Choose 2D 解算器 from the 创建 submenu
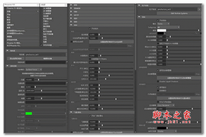This screenshot has height=137, width=206. point(47,11)
